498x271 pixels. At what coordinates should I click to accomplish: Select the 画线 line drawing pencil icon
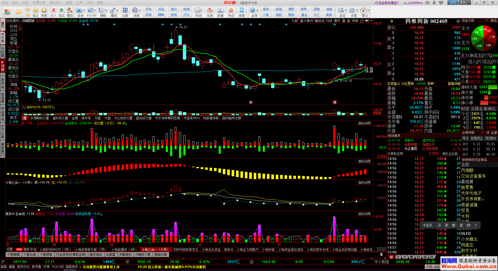pyautogui.click(x=113, y=12)
